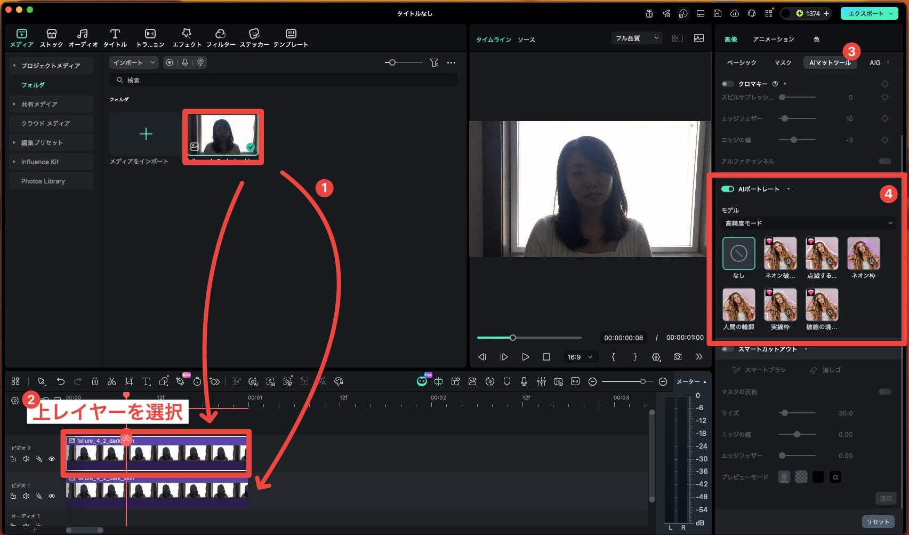Click the preview playback progress slider
The image size is (909, 535).
[529, 338]
